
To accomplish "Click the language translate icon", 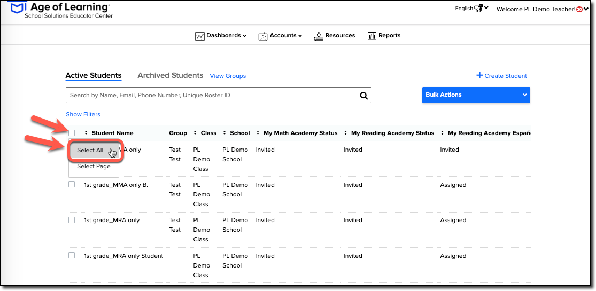I will (x=478, y=9).
